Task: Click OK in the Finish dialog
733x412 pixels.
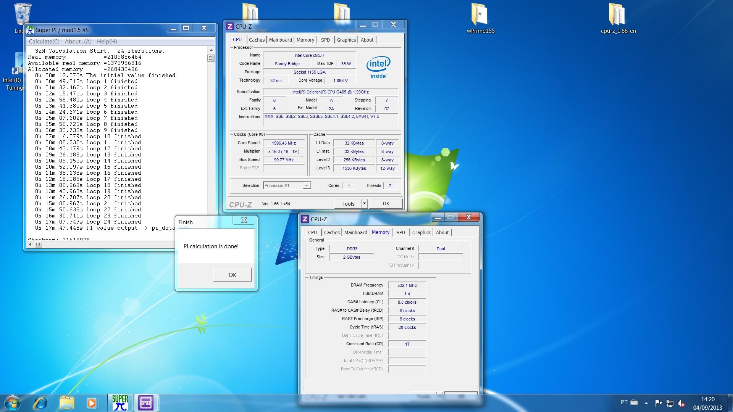Action: click(232, 275)
